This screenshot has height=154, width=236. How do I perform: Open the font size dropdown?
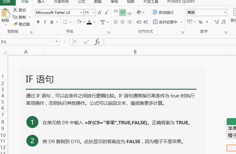point(94,13)
